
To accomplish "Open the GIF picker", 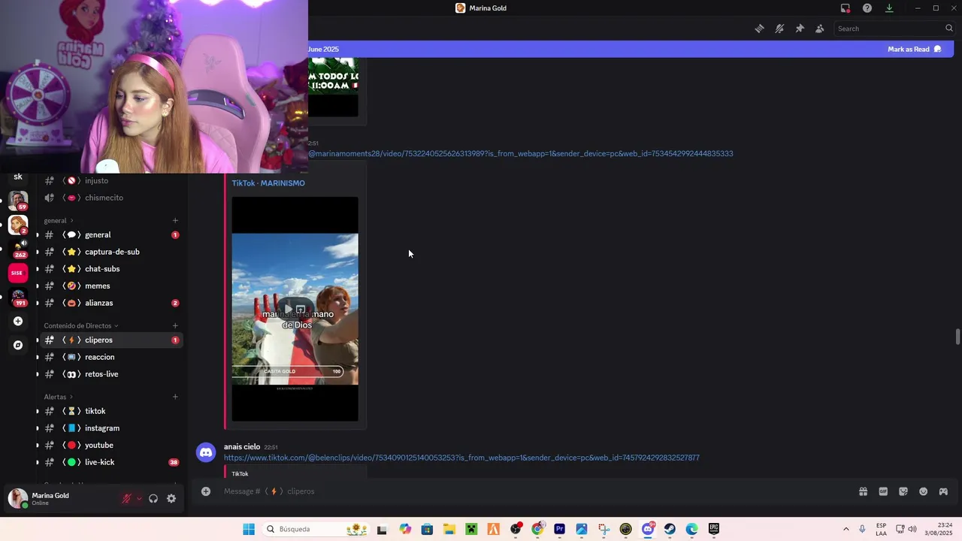I will pos(883,491).
